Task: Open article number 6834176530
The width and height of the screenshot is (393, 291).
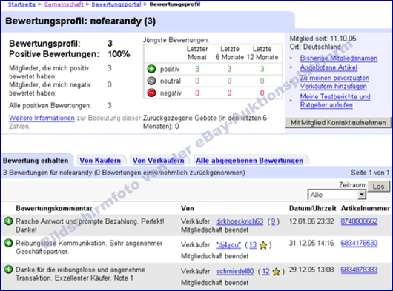Action: point(359,243)
